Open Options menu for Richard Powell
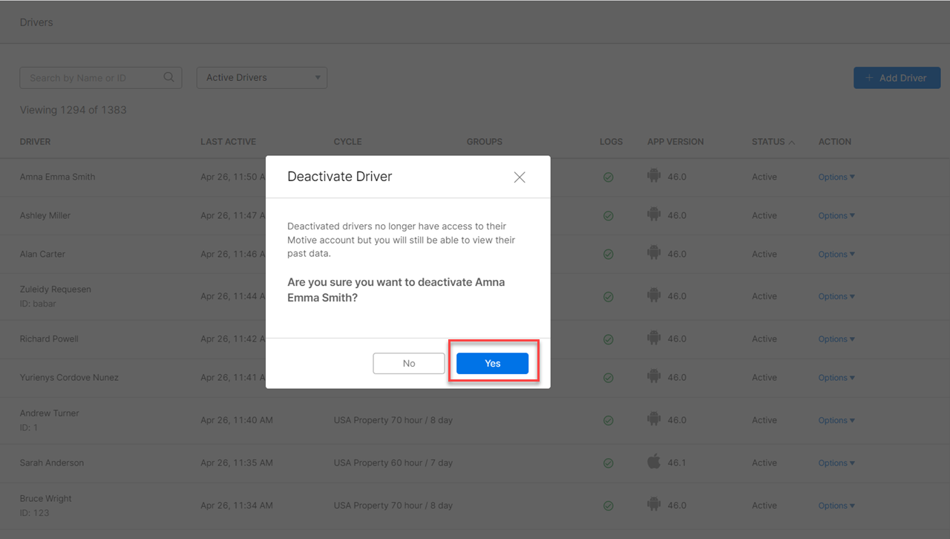Image resolution: width=950 pixels, height=539 pixels. pos(836,339)
